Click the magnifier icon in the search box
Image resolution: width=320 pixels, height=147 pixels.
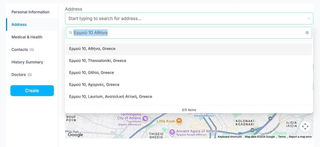tap(71, 33)
